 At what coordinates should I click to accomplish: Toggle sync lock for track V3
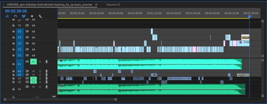point(27,43)
